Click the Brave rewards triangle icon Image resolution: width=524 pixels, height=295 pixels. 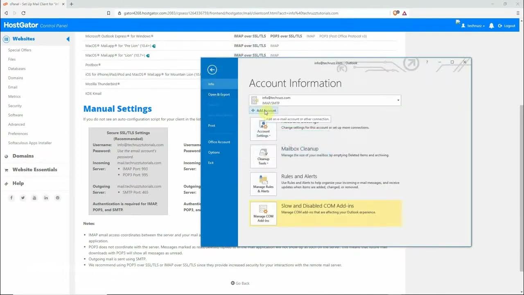click(404, 13)
